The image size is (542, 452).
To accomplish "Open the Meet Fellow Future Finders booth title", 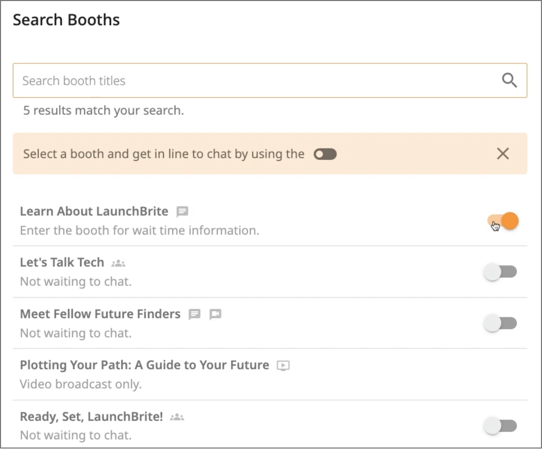I will click(100, 314).
